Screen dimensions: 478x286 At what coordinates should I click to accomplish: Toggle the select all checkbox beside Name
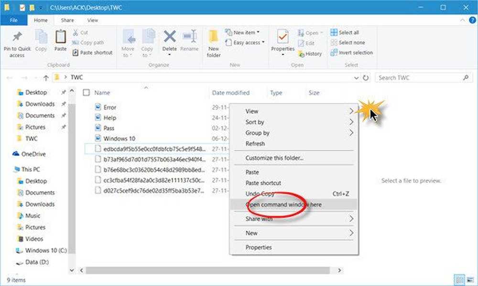point(86,93)
